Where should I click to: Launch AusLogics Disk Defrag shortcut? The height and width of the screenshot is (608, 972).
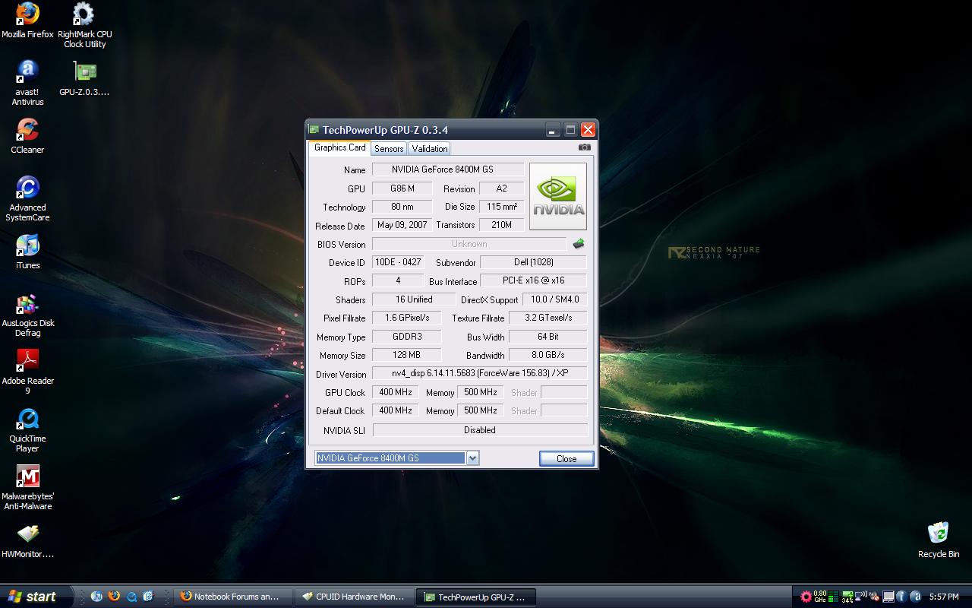click(x=27, y=314)
